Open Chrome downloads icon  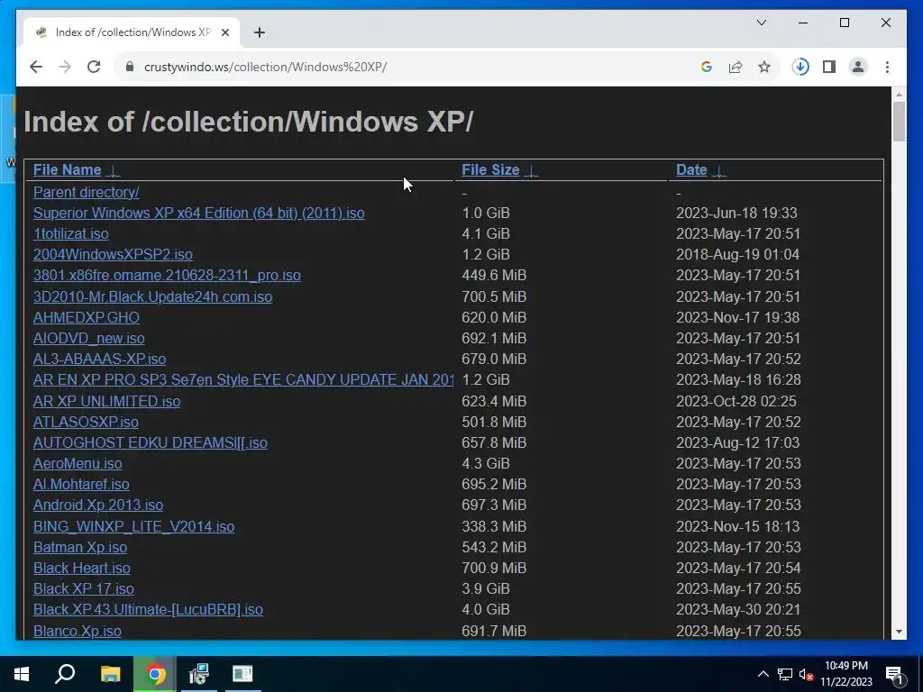800,67
